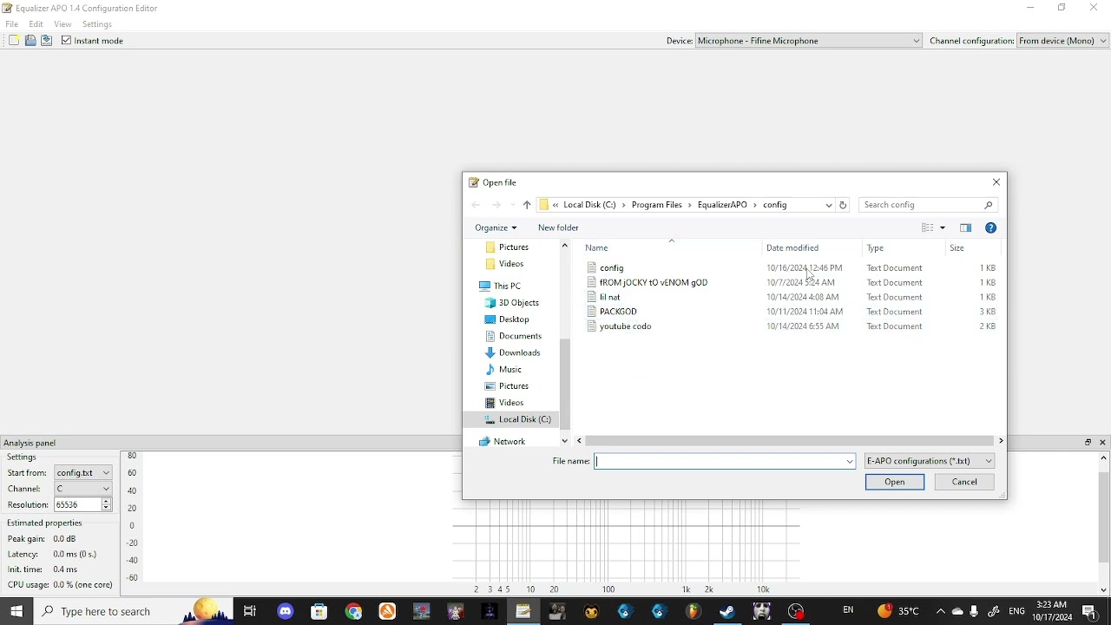Refresh the config folder listing
Screen dimensions: 1111x625
click(x=845, y=206)
